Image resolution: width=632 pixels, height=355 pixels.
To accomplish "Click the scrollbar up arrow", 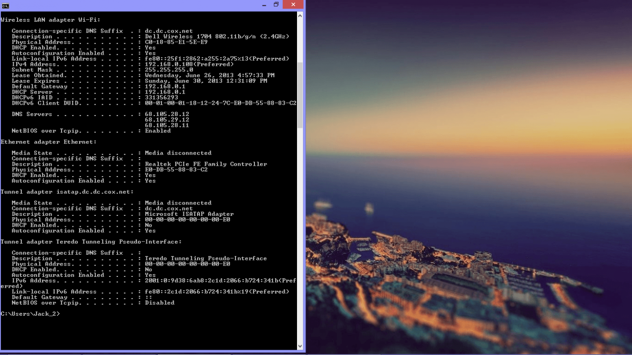I will coord(299,15).
